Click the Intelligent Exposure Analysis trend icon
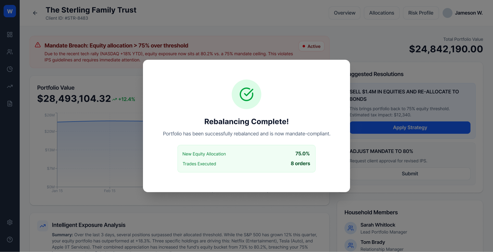 point(43,226)
